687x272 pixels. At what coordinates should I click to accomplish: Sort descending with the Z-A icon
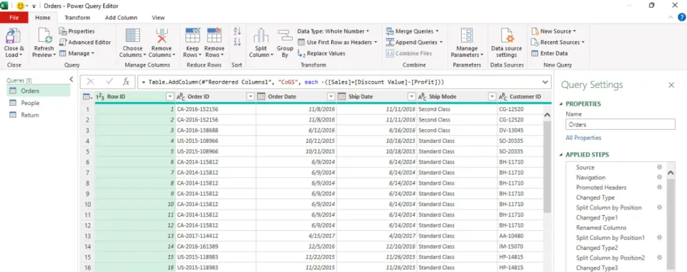pos(237,42)
